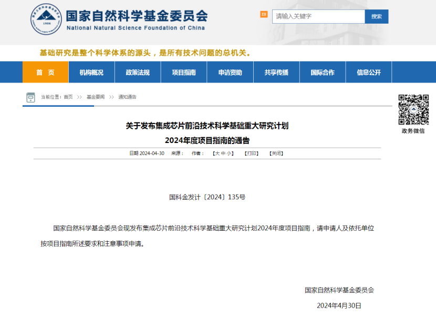Open the 信息公开 menu item
This screenshot has width=436, height=317.
click(369, 73)
